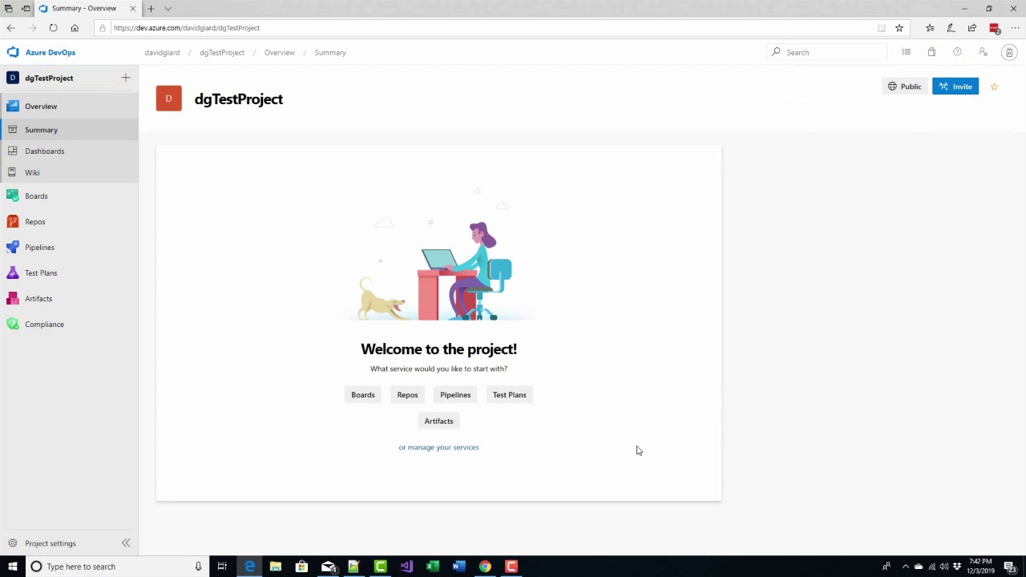Open the Edge Settings and more menu
The image size is (1026, 577).
tap(1015, 28)
